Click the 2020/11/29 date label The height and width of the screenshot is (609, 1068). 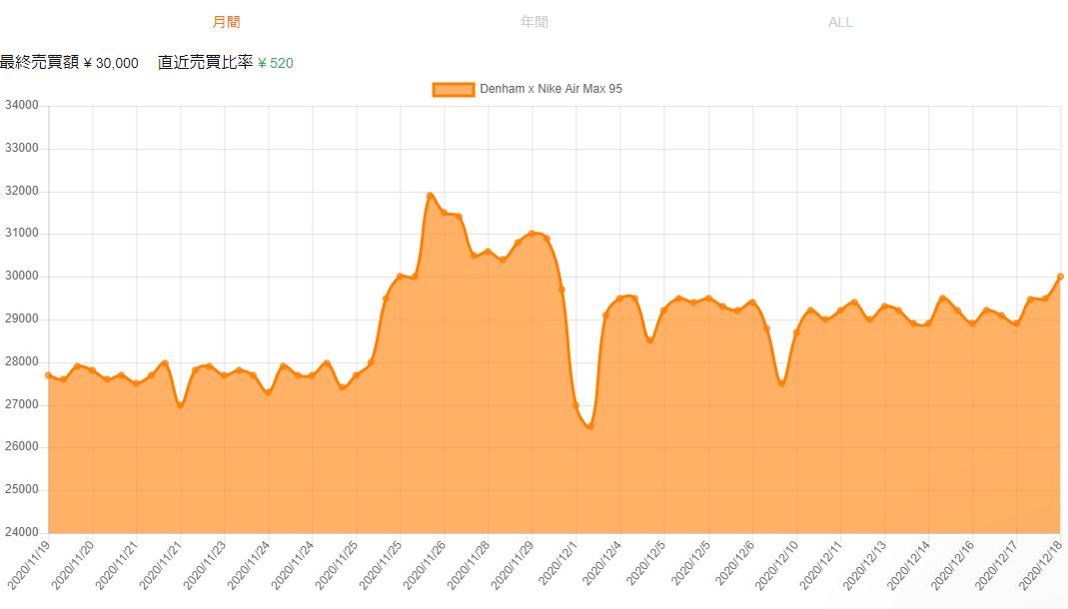tap(513, 565)
